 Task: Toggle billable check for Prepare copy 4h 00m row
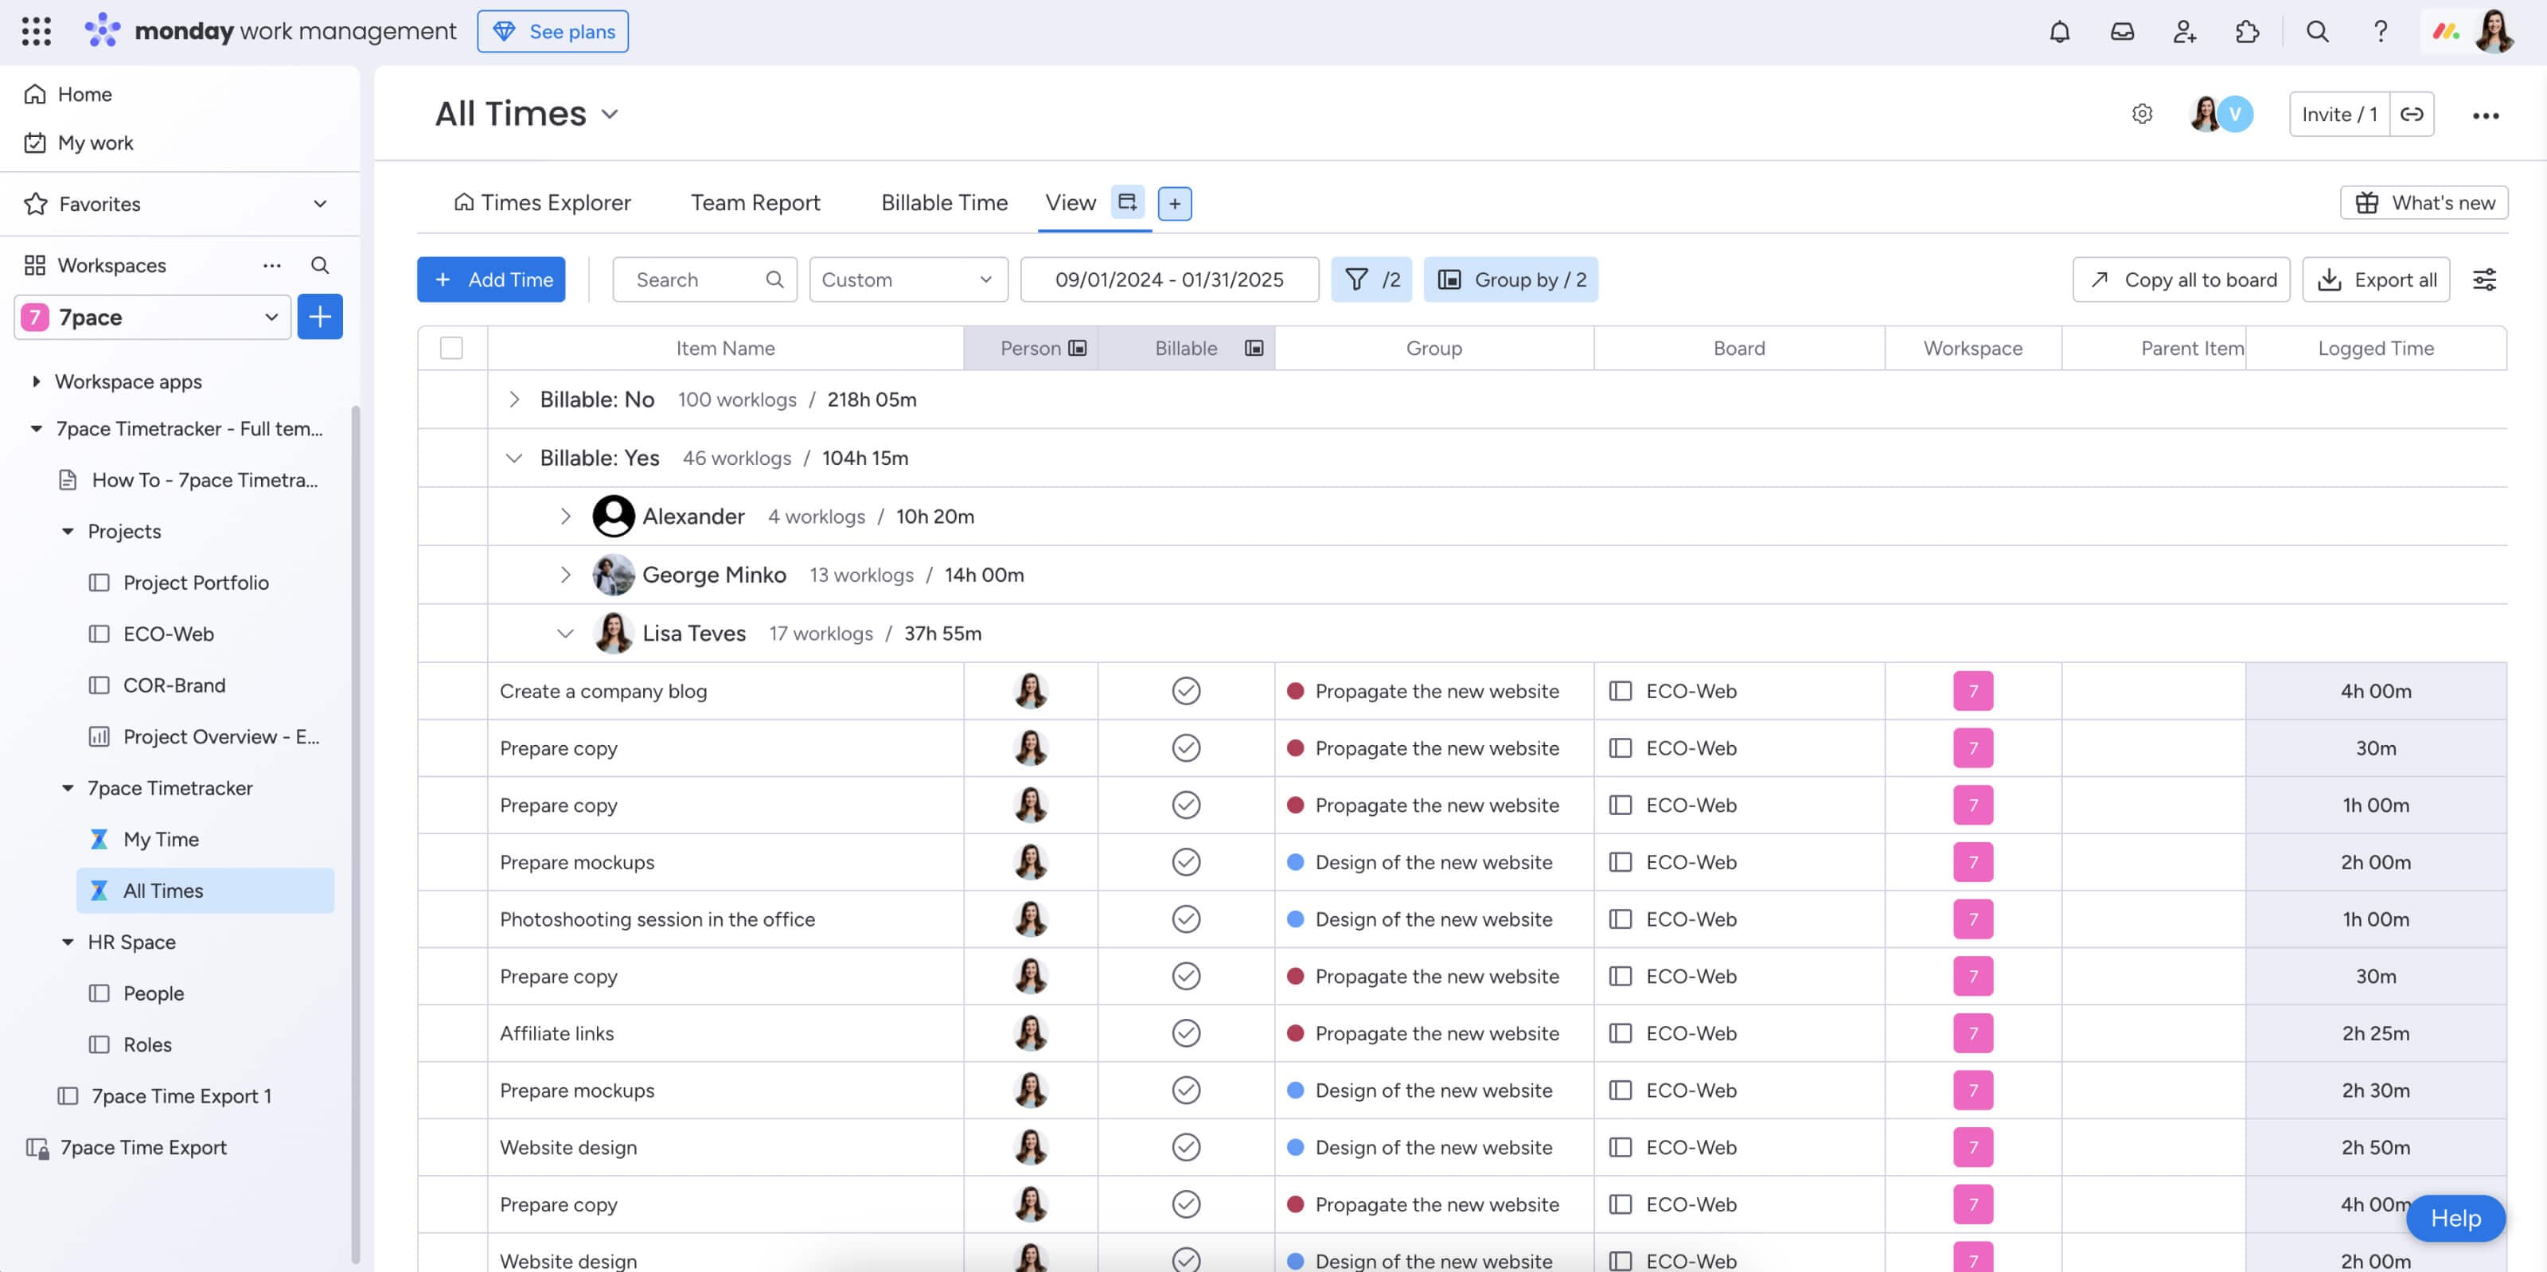click(1185, 1204)
